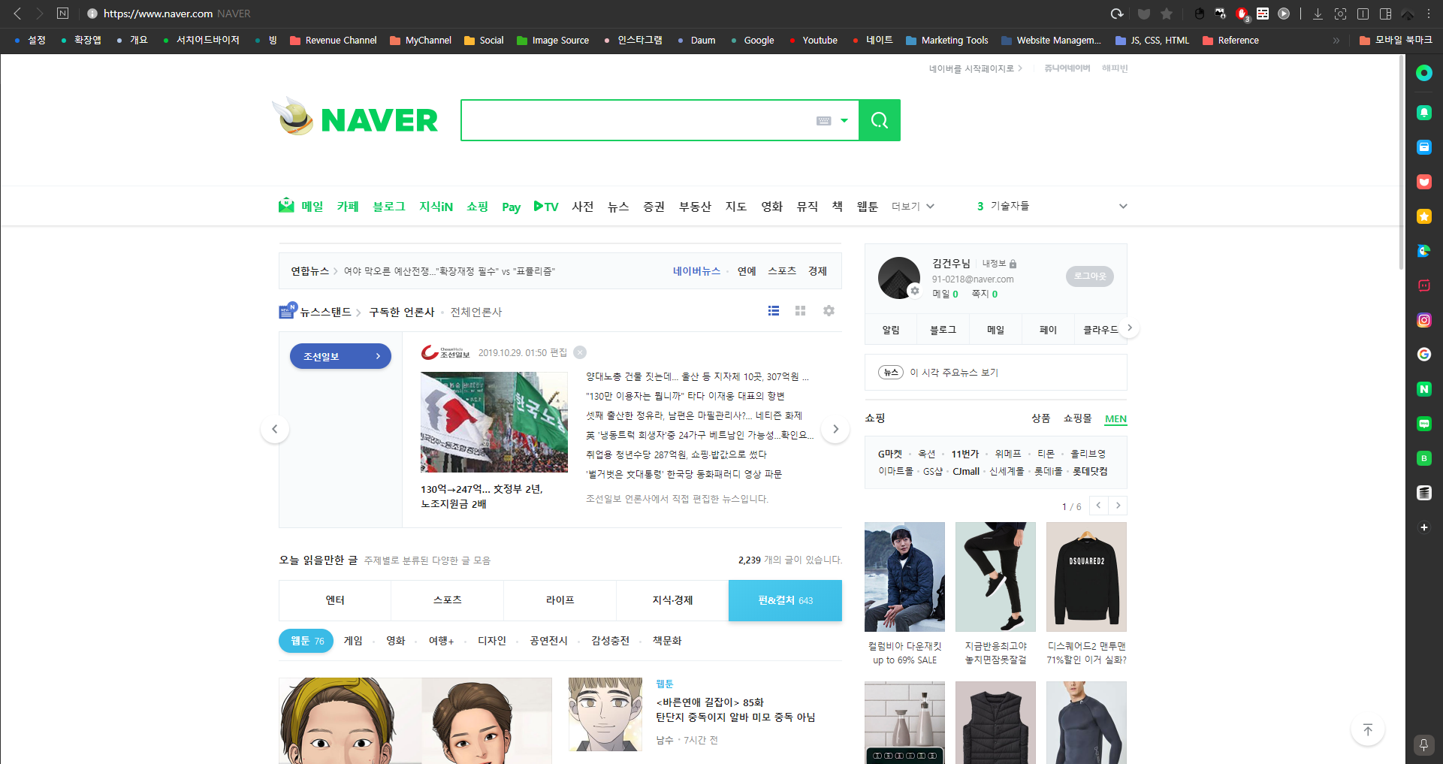Viewport: 1443px width, 764px height.
Task: Expand the search autocomplete dropdown arrow
Action: point(844,121)
